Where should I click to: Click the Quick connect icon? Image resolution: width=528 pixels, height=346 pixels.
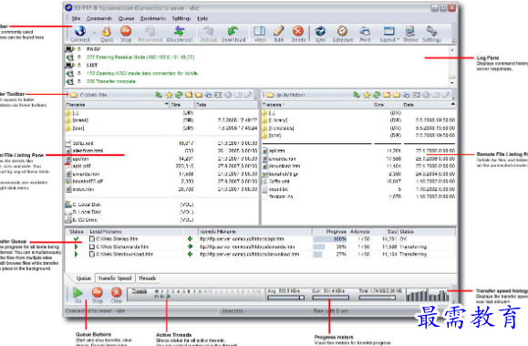107,31
